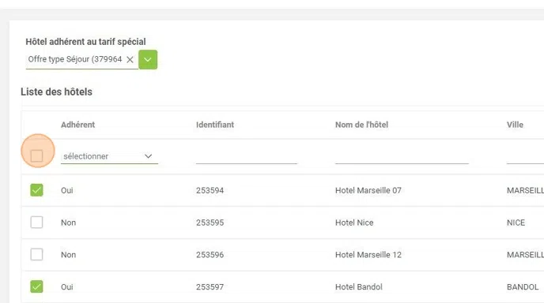Viewport: 544px width, 303px height.
Task: Click the Liste des hôtels heading
Action: (x=57, y=92)
